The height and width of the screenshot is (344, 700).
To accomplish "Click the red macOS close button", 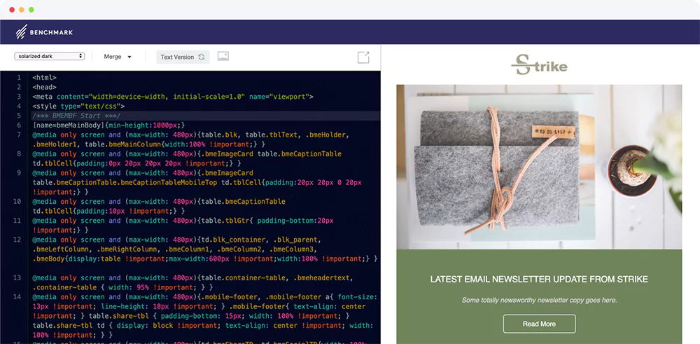I will coord(12,10).
